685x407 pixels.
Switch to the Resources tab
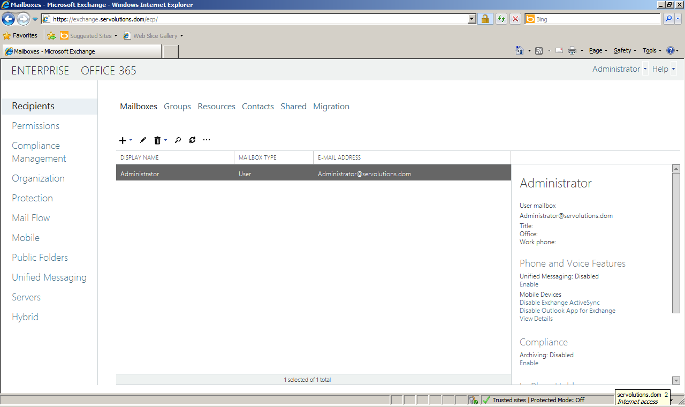click(x=216, y=107)
